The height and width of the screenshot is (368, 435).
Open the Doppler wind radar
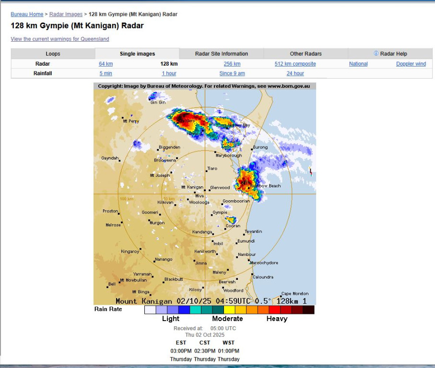pos(411,64)
